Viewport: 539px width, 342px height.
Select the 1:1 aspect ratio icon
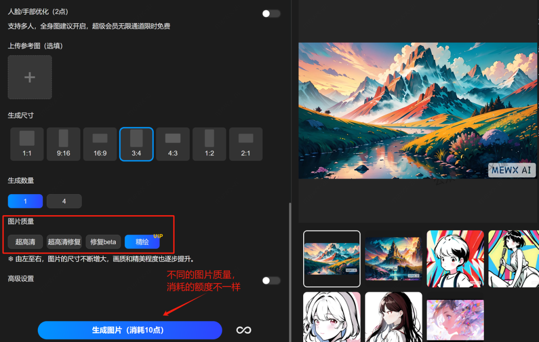click(27, 144)
